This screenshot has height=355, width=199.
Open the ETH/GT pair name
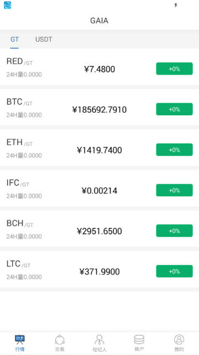(19, 143)
